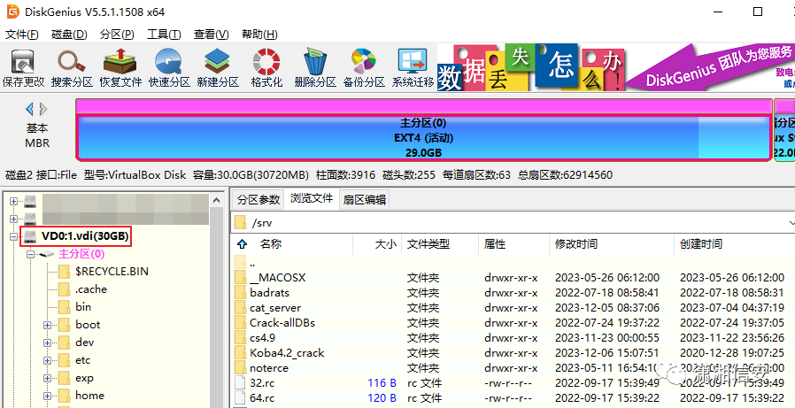Go to previous disk with left arrow
795x408 pixels.
point(29,109)
